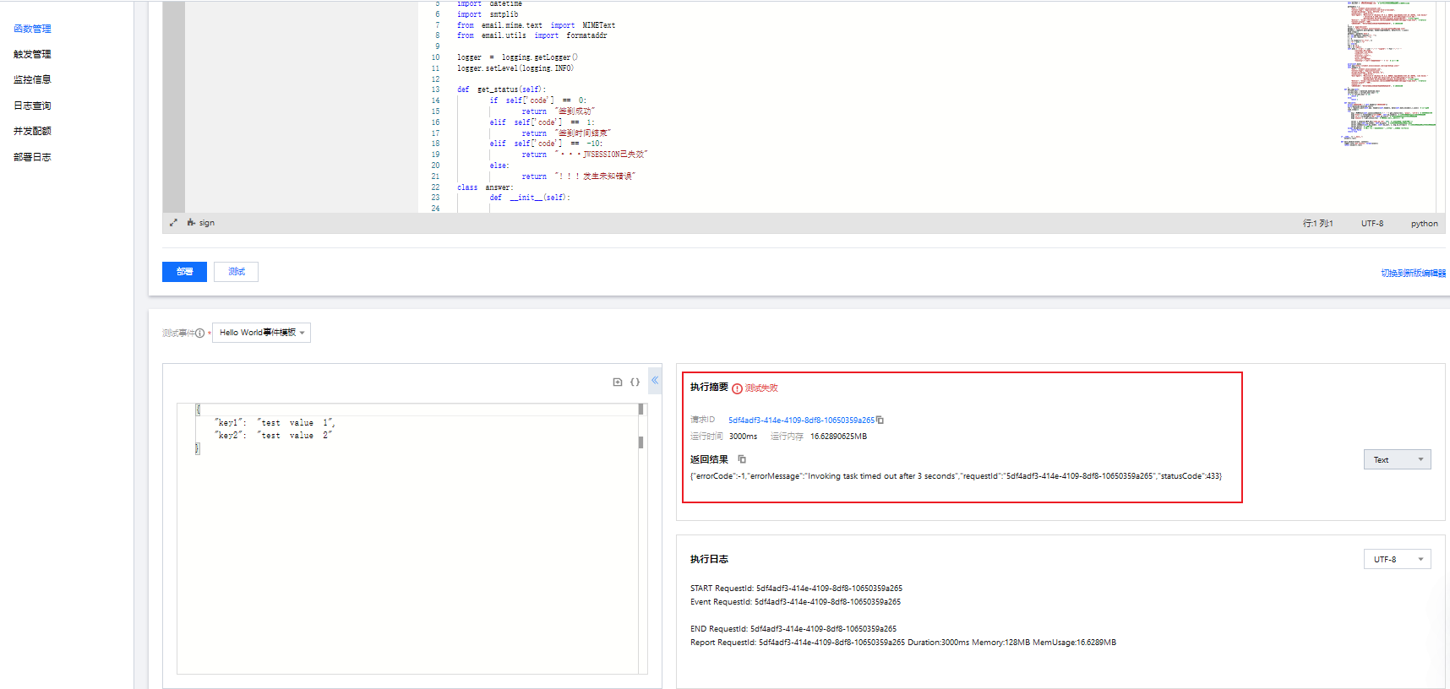
Task: Click line number 13 in code gutter
Action: coord(435,90)
